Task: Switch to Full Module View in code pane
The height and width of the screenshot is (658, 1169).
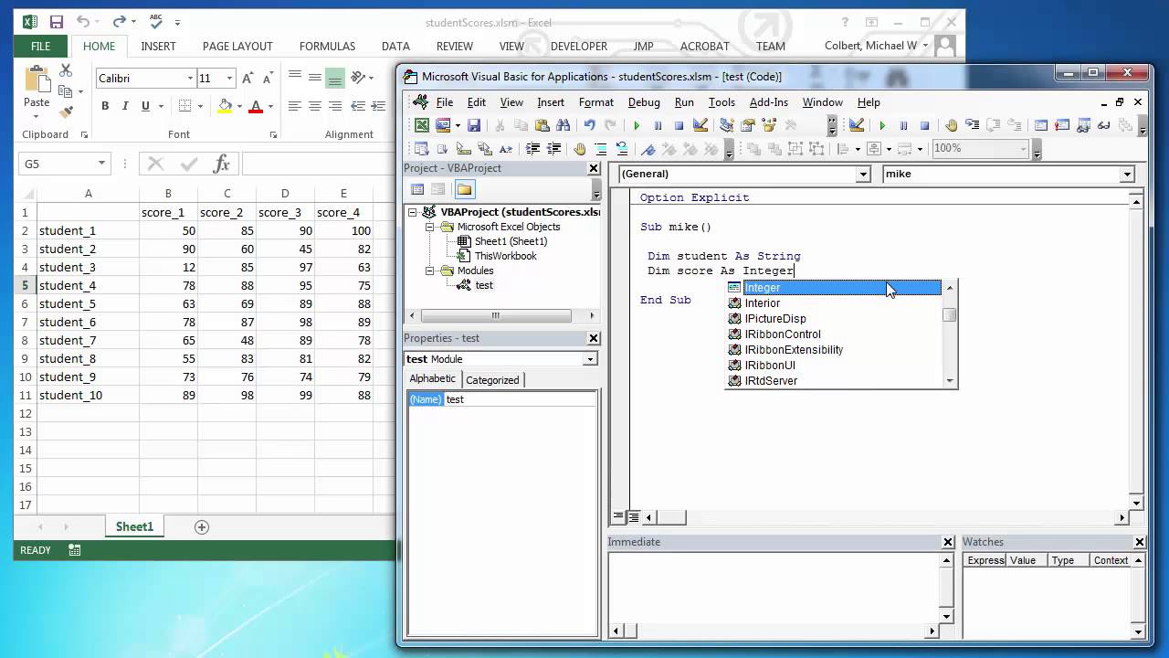Action: coord(633,517)
